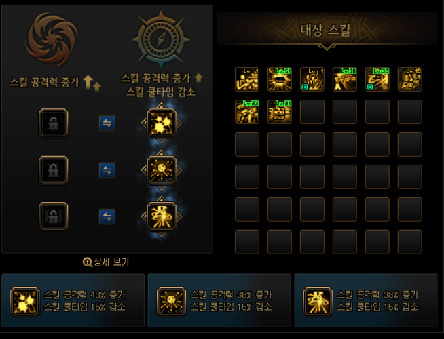Select the whirlwind skill in the glowing column
The width and height of the screenshot is (444, 339).
click(x=162, y=216)
